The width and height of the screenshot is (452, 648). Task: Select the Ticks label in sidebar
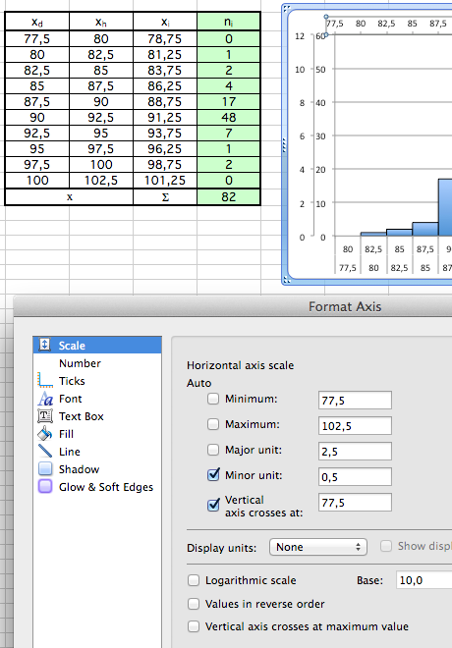point(72,381)
